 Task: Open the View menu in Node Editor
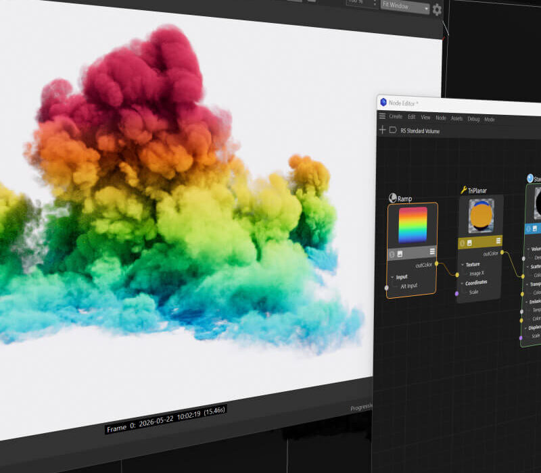425,118
